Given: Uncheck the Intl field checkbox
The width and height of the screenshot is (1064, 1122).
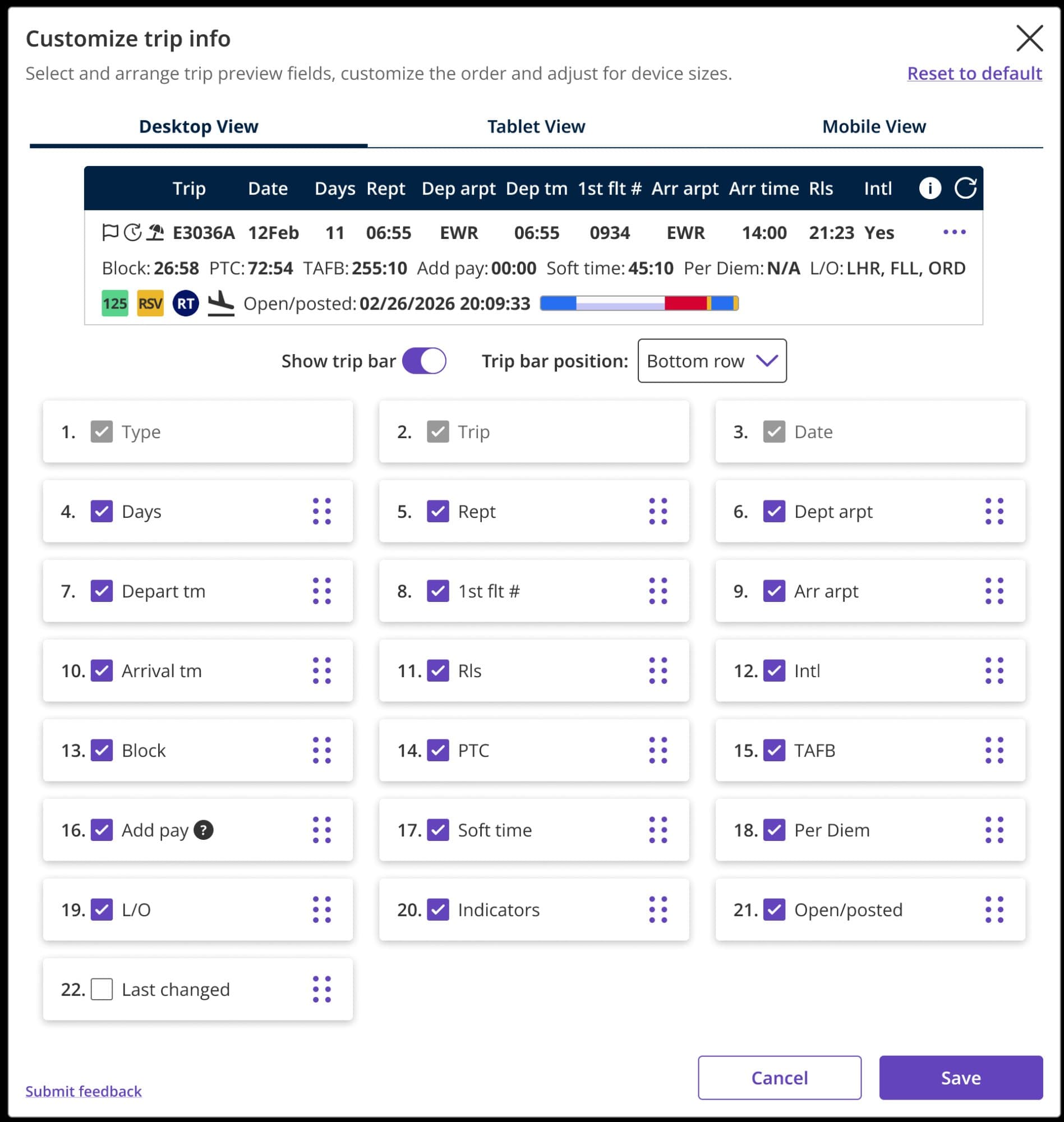Looking at the screenshot, I should [774, 671].
